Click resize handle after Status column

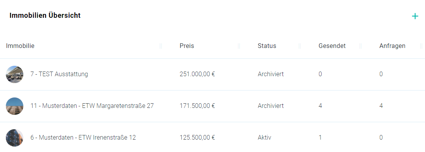(300, 46)
